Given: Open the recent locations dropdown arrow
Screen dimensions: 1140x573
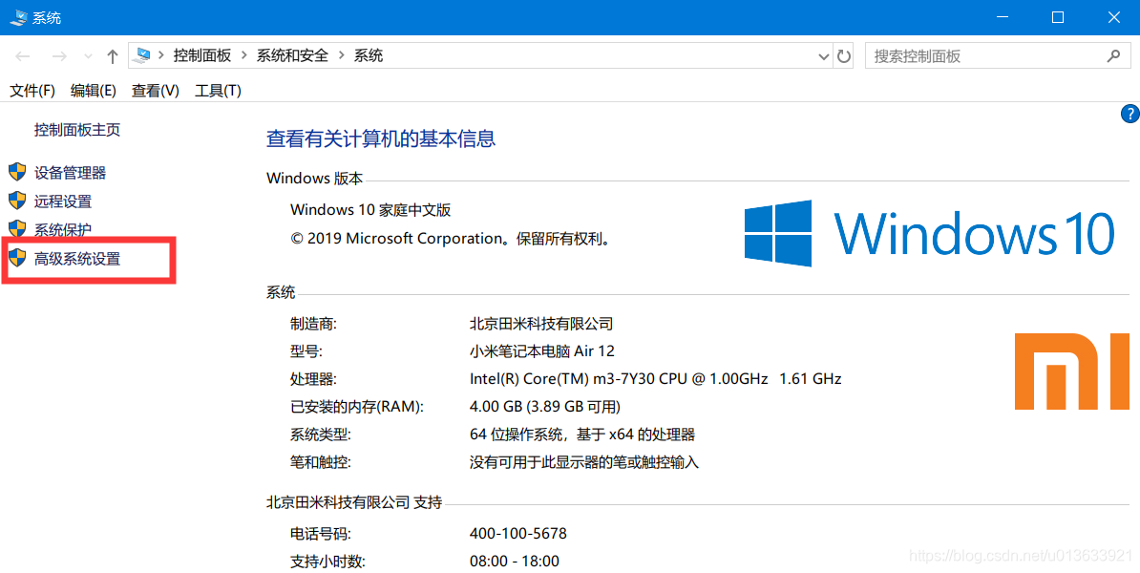Looking at the screenshot, I should (x=88, y=56).
